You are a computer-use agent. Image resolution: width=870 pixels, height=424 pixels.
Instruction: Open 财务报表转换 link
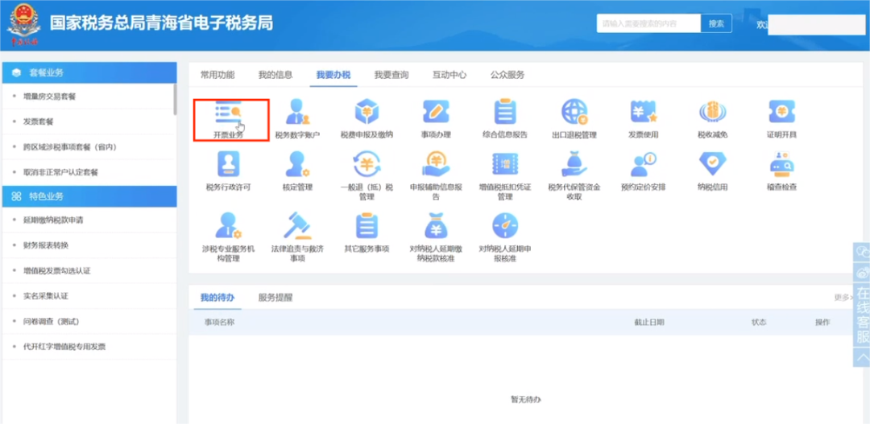coord(45,245)
